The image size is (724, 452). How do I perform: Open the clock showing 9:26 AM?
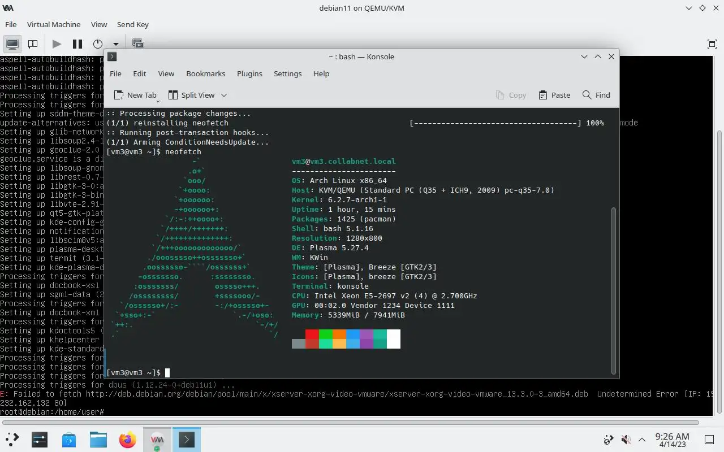click(x=672, y=440)
